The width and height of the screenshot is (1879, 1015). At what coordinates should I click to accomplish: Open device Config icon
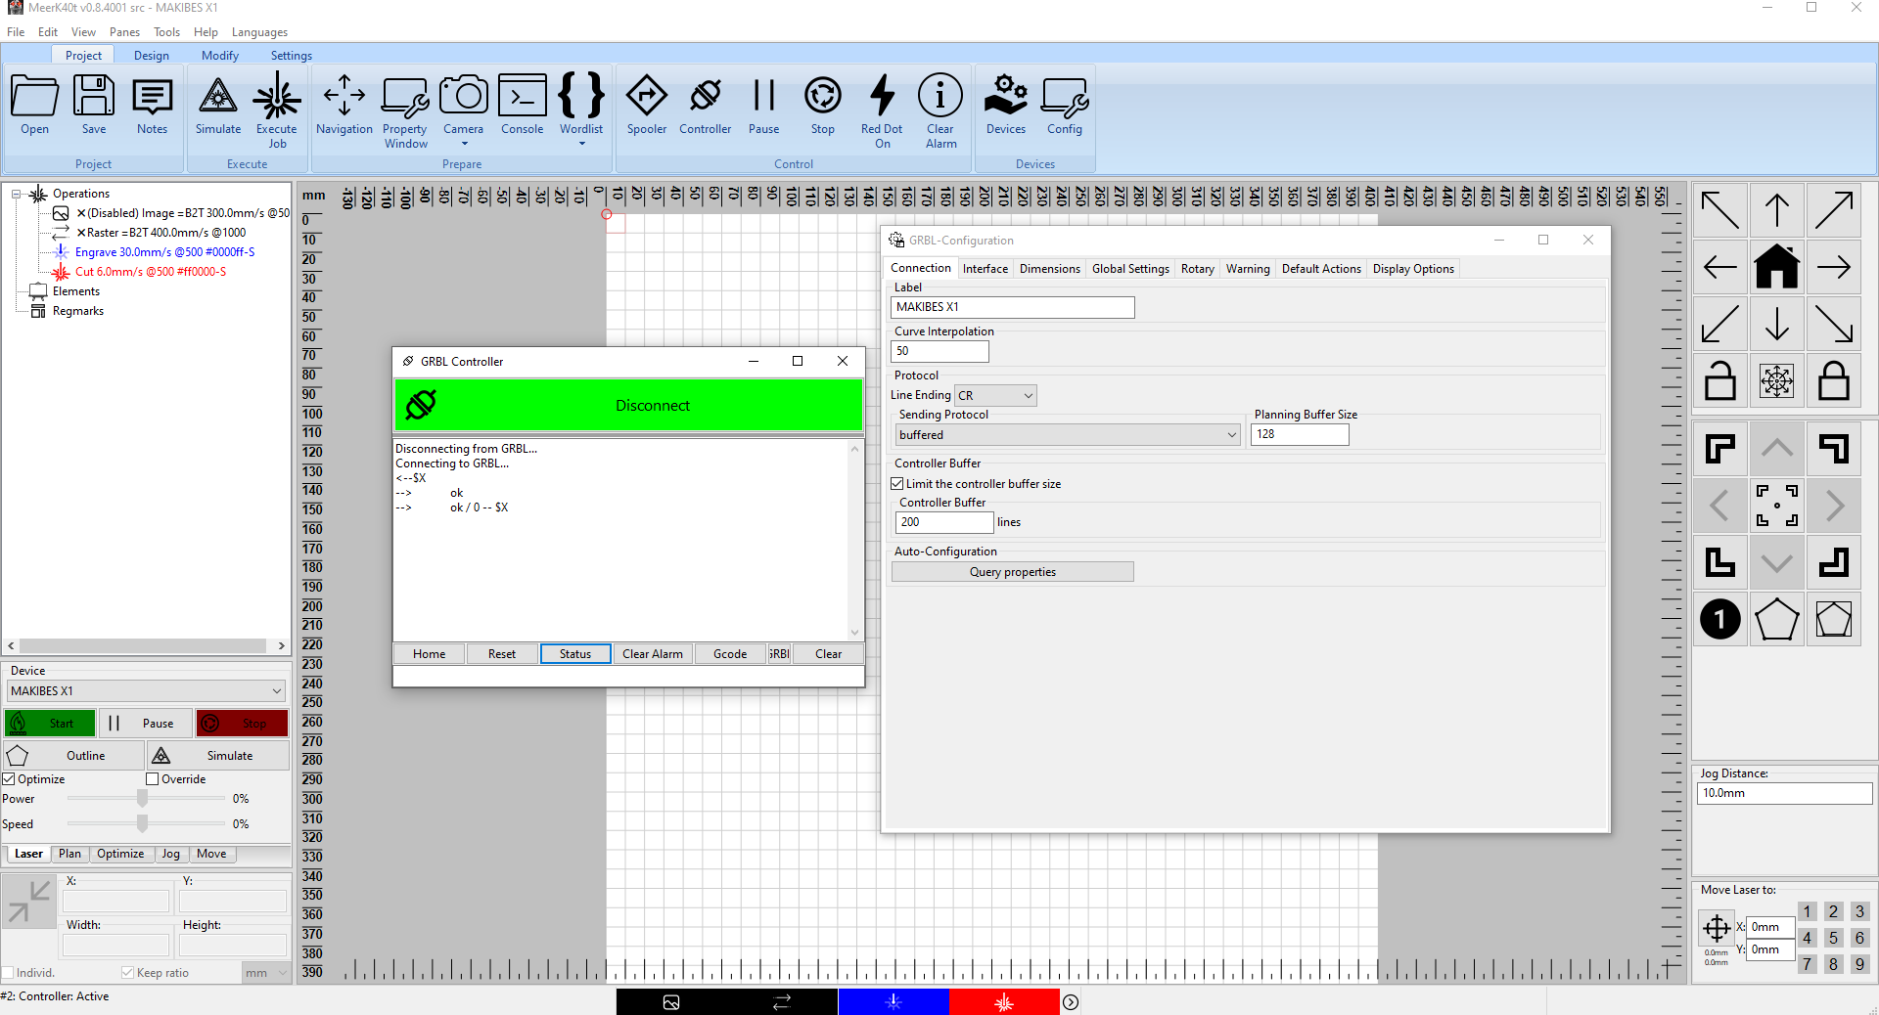(1065, 106)
